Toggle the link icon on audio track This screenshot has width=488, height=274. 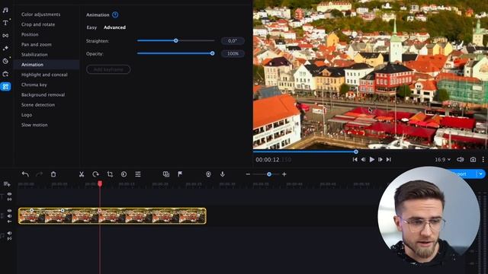tap(9, 238)
